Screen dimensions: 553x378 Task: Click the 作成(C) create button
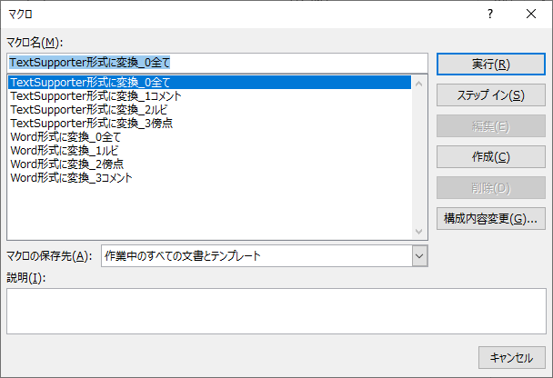pos(491,157)
